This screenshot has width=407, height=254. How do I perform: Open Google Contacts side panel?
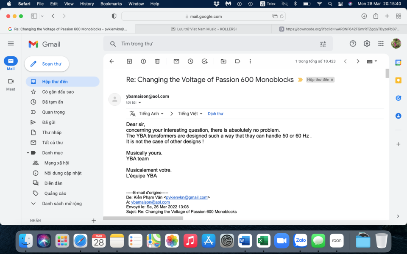point(398,116)
